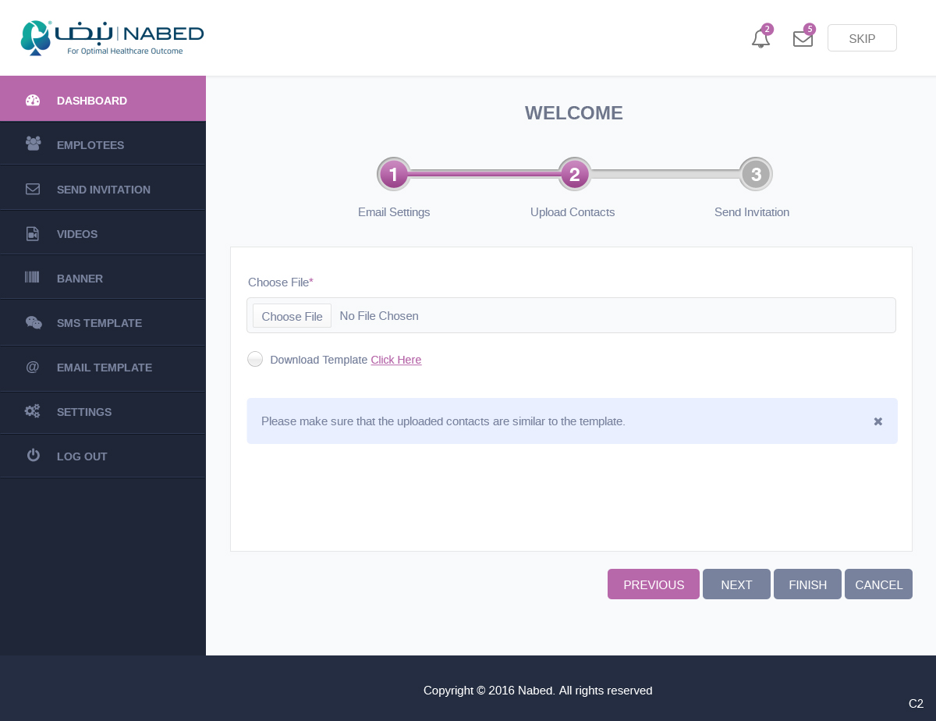Click the message badge showing 5
The image size is (936, 721).
(810, 29)
